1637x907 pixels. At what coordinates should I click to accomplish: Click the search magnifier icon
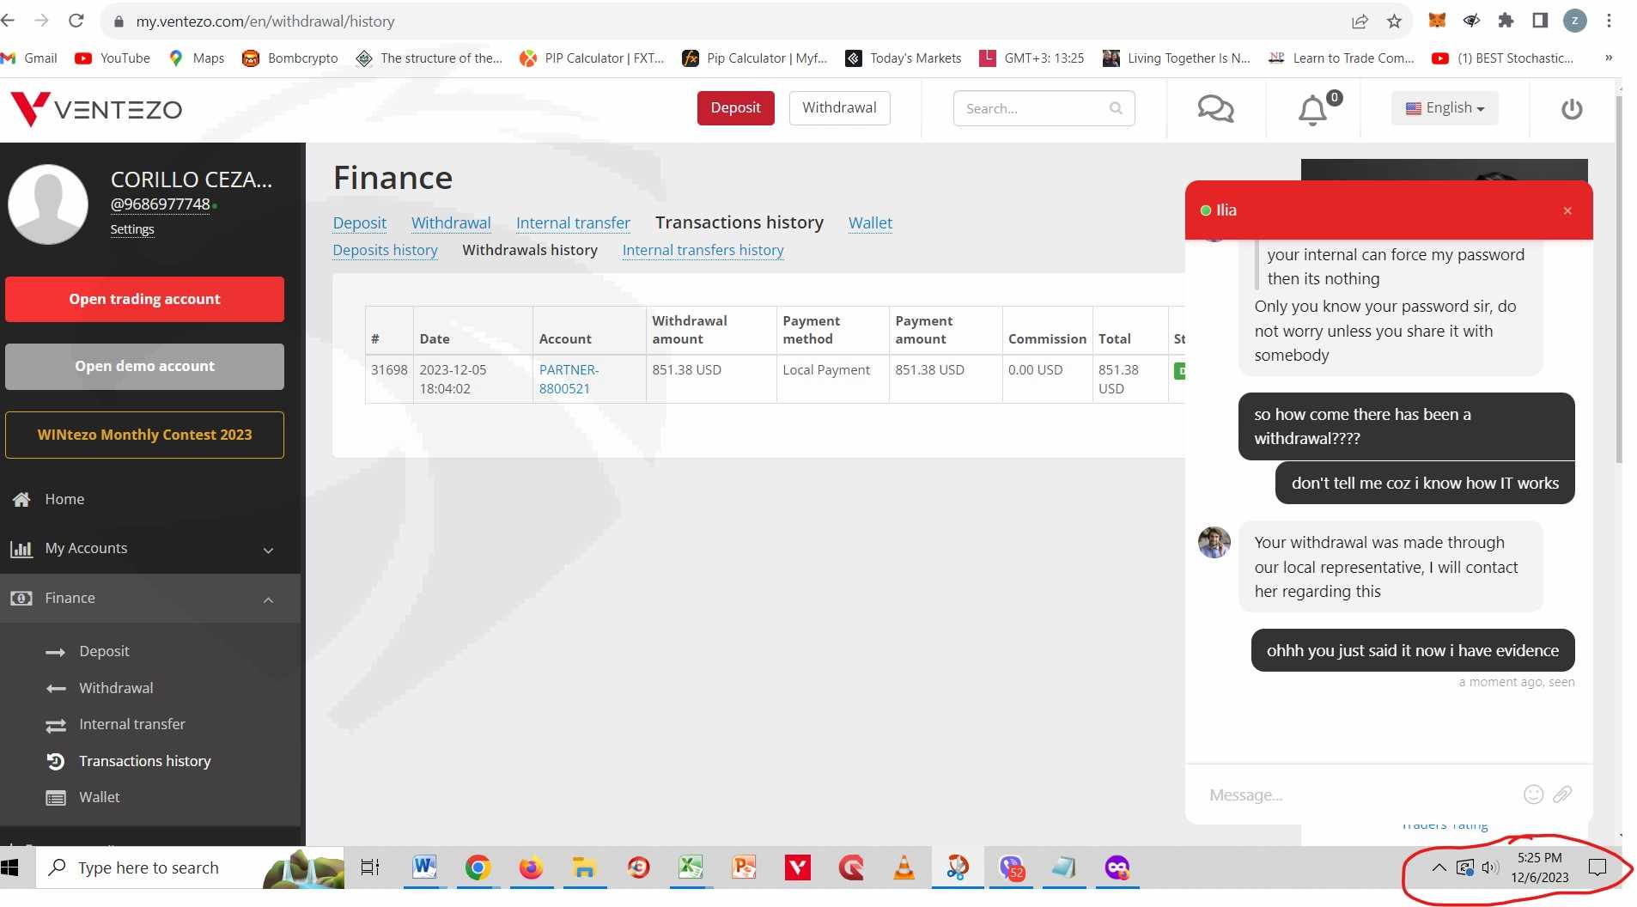1116,108
